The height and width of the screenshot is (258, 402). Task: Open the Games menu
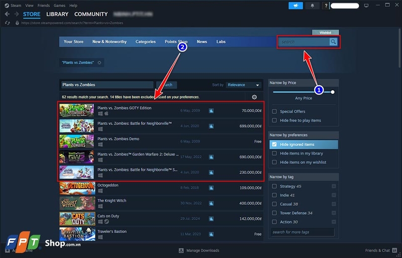click(59, 6)
